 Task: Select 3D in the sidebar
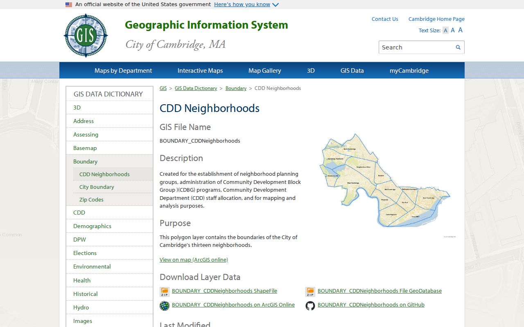click(x=109, y=108)
